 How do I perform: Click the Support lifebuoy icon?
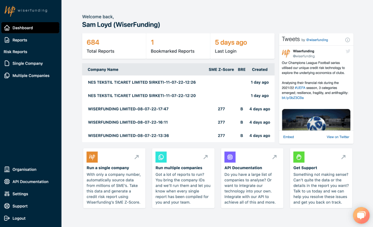pyautogui.click(x=7, y=206)
